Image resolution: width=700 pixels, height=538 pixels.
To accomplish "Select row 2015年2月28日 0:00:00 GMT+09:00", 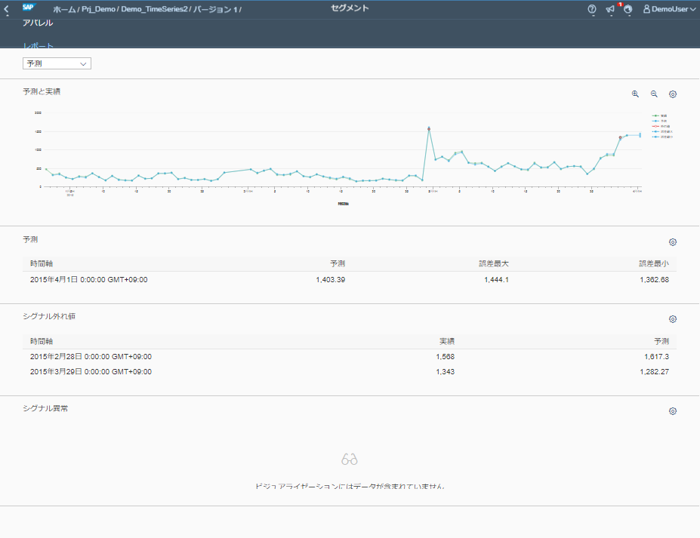I will point(350,357).
